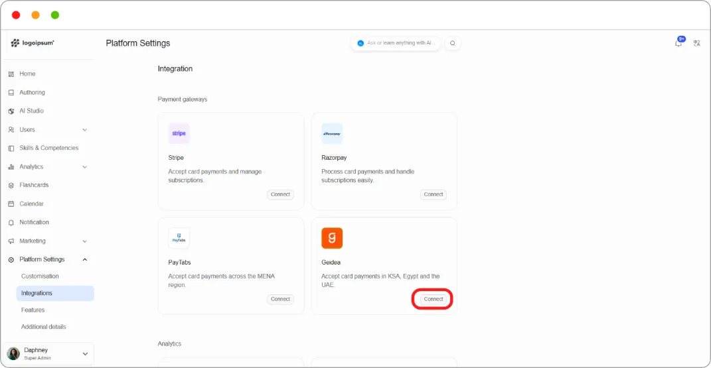Click the Ask or learn anything AI field

coord(396,43)
